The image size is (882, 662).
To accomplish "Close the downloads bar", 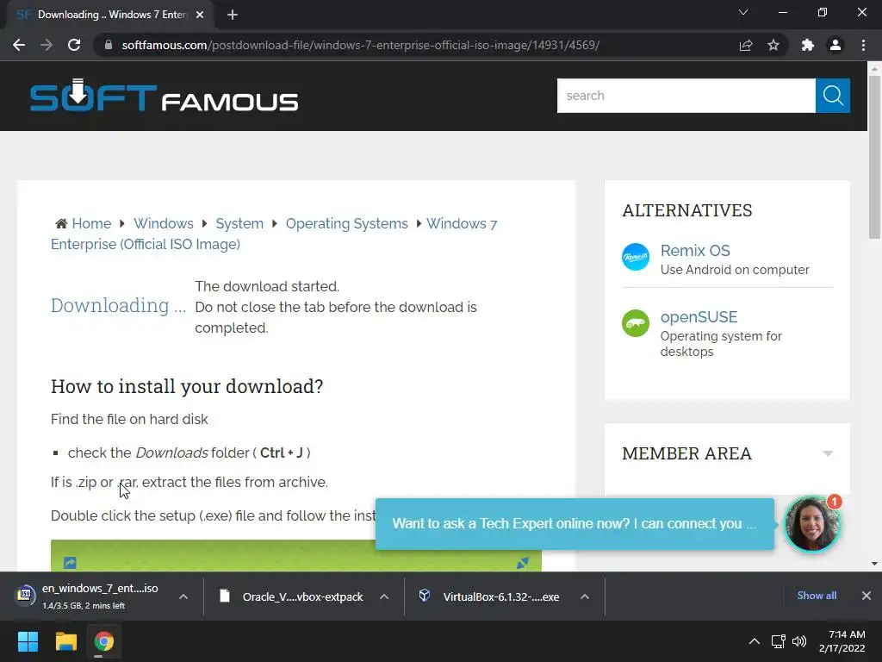I will pos(866,596).
